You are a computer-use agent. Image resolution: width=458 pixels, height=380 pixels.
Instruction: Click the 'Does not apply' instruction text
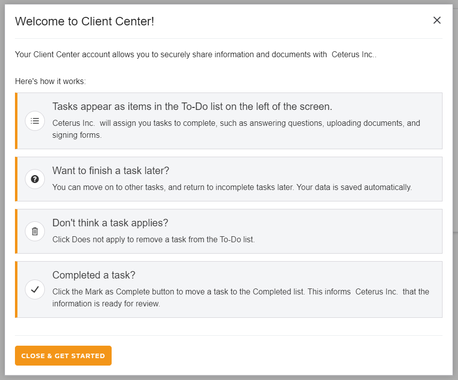153,240
